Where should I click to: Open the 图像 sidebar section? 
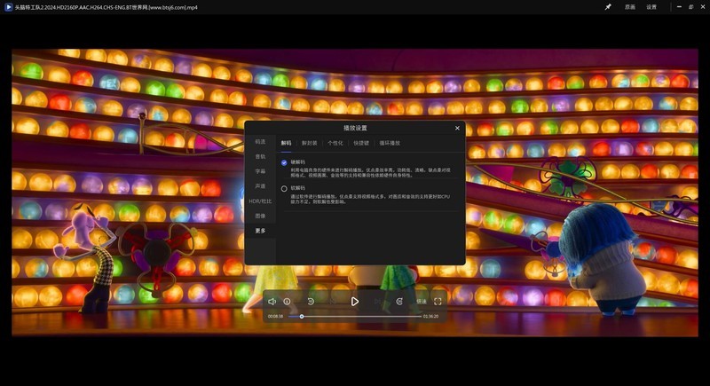(260, 216)
